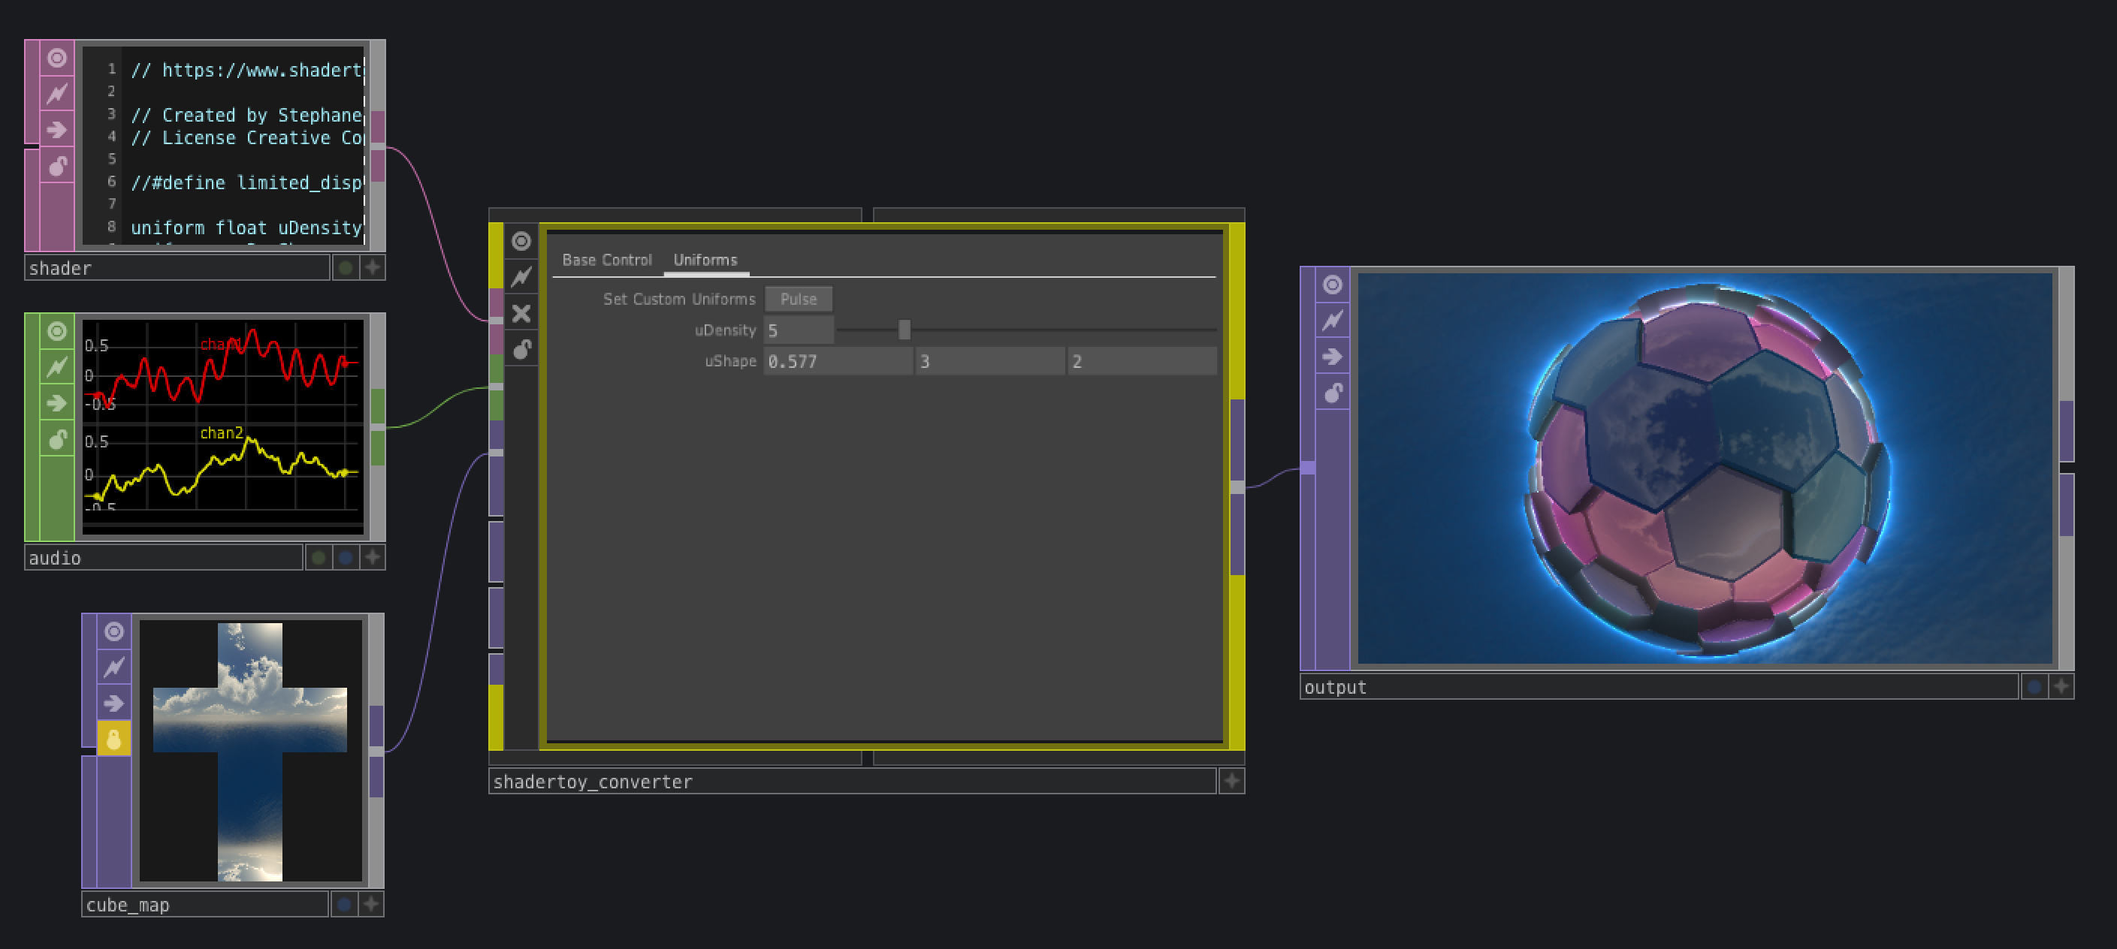Click the uDensity slider handle
2117x949 pixels.
click(904, 330)
